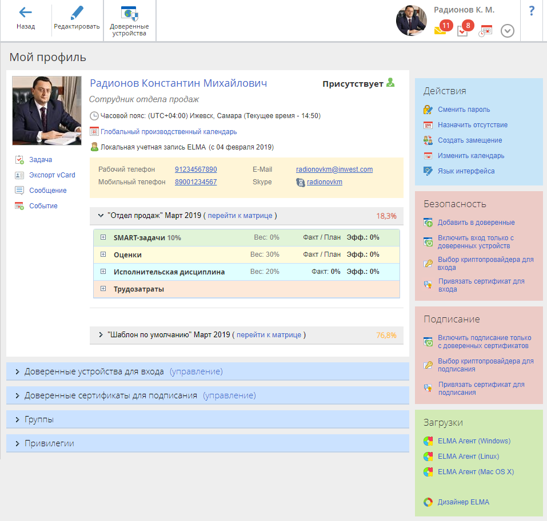Click Экспорт vCard in the sidebar
Viewport: 547px width, 521px height.
pyautogui.click(x=52, y=175)
